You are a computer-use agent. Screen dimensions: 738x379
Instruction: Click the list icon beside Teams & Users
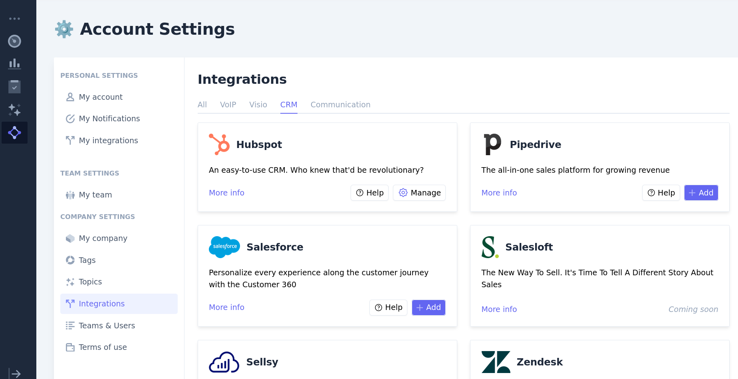pos(70,326)
